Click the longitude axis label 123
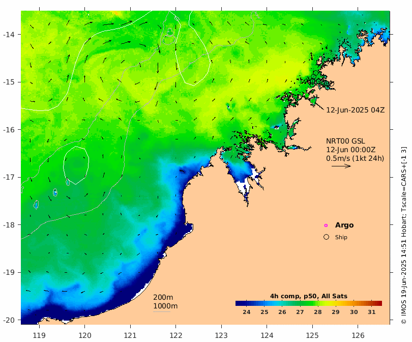 (x=221, y=335)
